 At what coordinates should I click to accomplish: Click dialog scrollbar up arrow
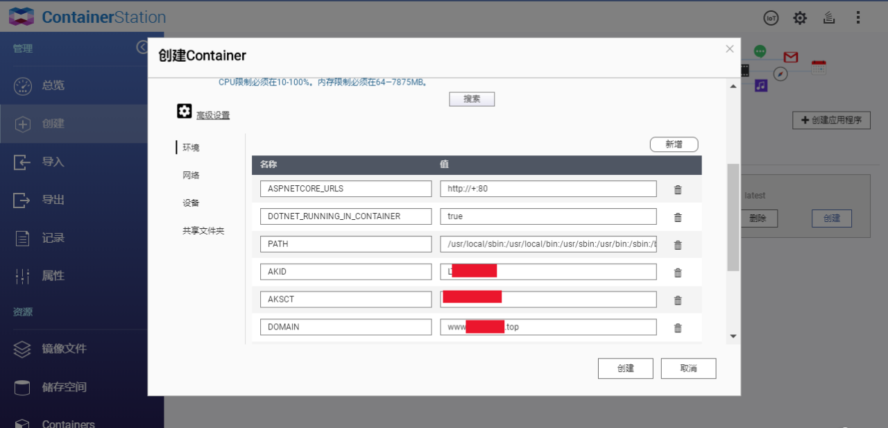733,86
